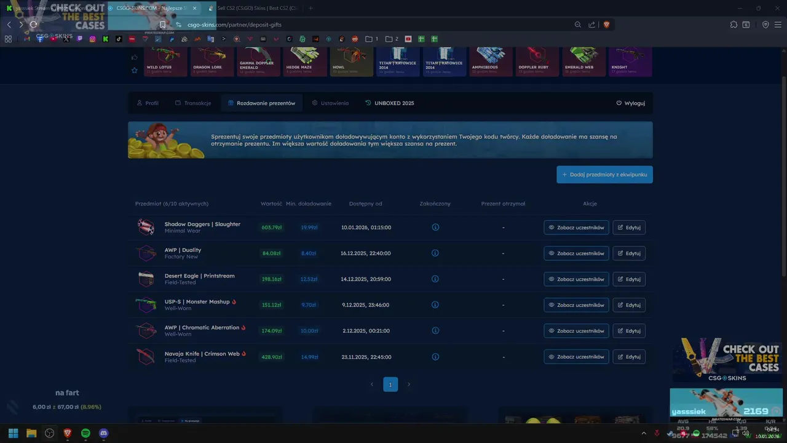The image size is (787, 443).
Task: Open info icon for Desert Eagle Printstream row
Action: pyautogui.click(x=435, y=279)
